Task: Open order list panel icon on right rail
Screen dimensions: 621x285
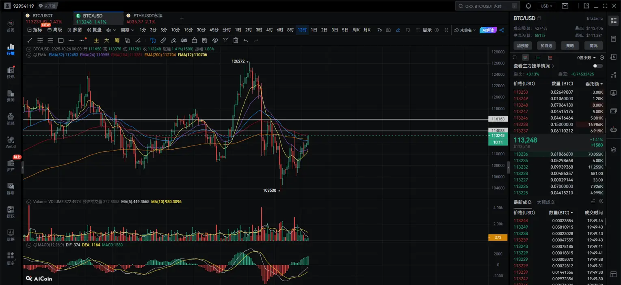Action: tap(613, 20)
